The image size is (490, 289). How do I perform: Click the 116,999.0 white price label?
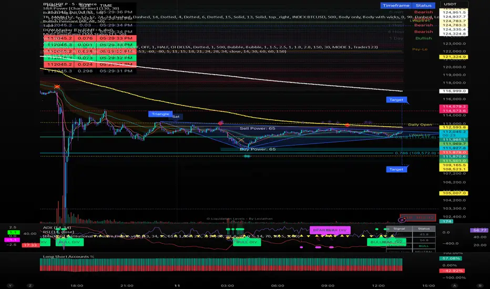pos(453,91)
